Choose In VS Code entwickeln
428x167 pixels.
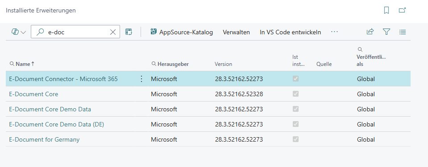[290, 32]
